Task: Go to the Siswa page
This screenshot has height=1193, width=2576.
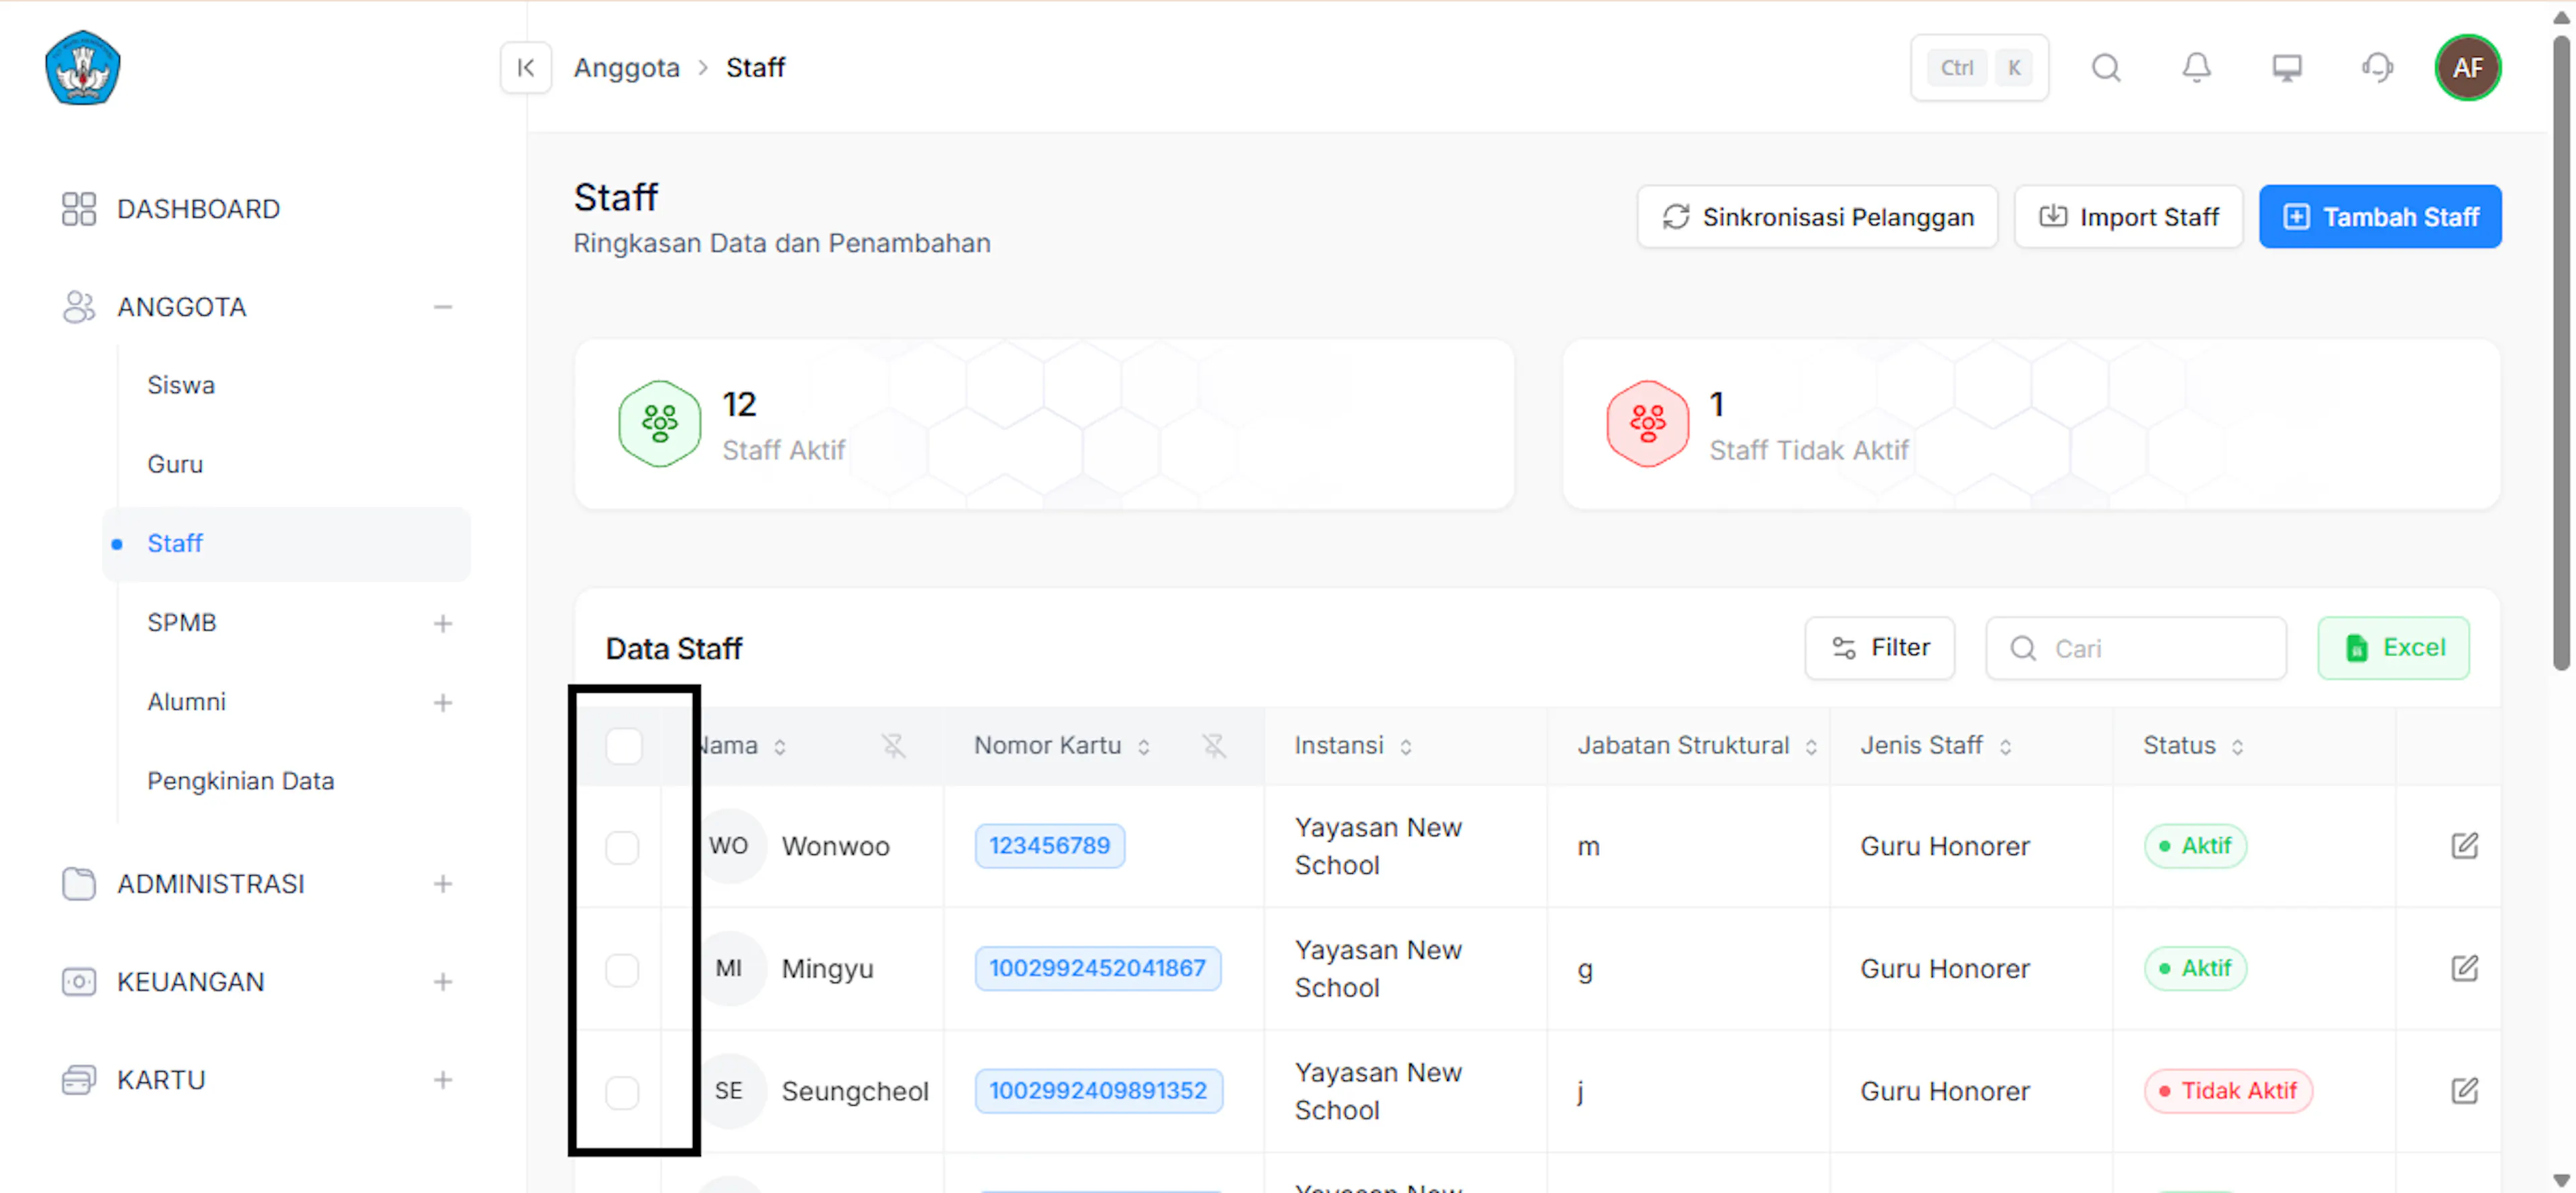Action: coord(181,385)
